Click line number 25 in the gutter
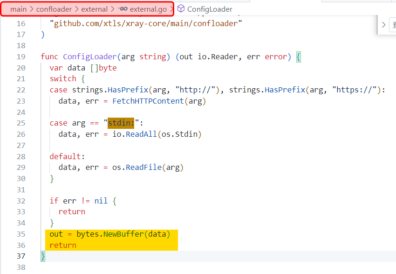This screenshot has height=274, width=396. pyautogui.click(x=21, y=123)
